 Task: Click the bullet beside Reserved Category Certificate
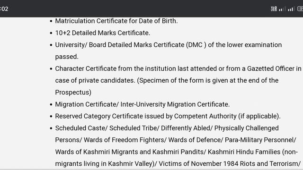pos(51,117)
